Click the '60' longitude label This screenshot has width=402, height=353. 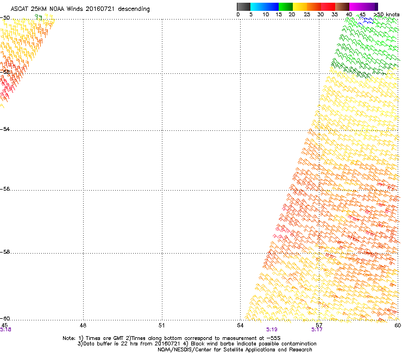(398, 325)
